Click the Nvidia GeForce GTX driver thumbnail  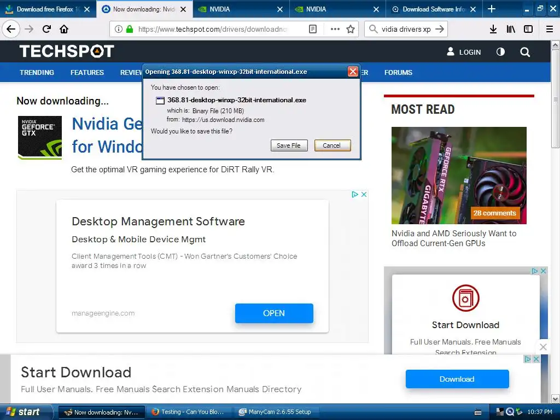40,137
